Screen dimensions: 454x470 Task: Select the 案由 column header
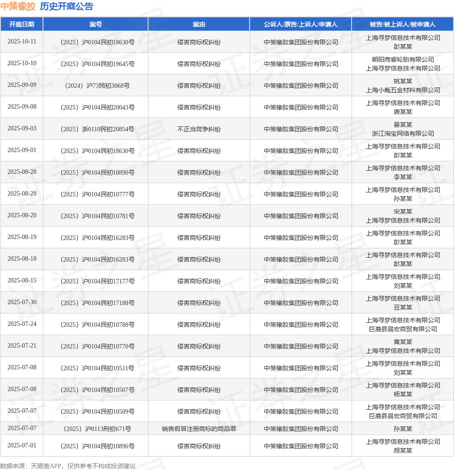coord(199,24)
